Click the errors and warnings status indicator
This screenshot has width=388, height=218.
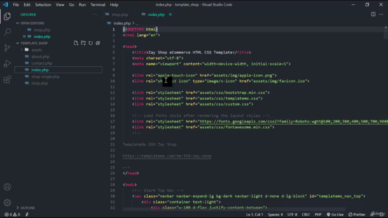click(x=12, y=214)
